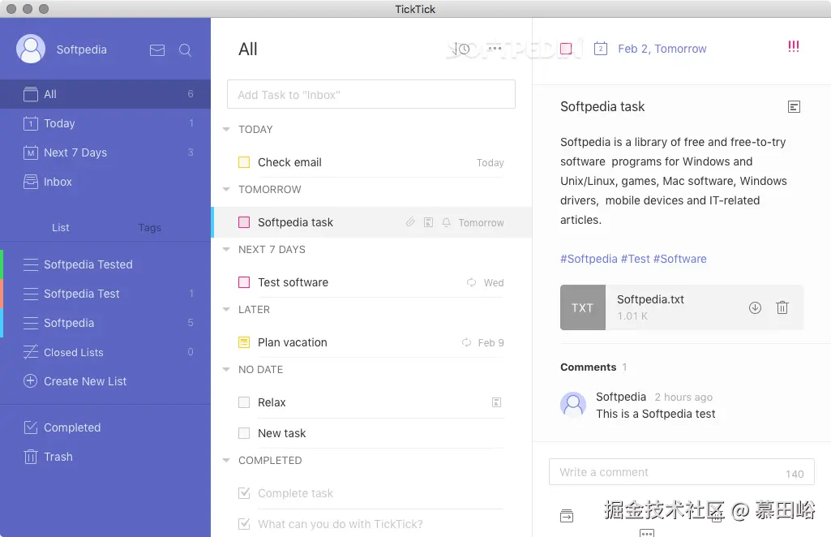Open Closed Lists
Screen dimensions: 831x537
click(x=105, y=352)
